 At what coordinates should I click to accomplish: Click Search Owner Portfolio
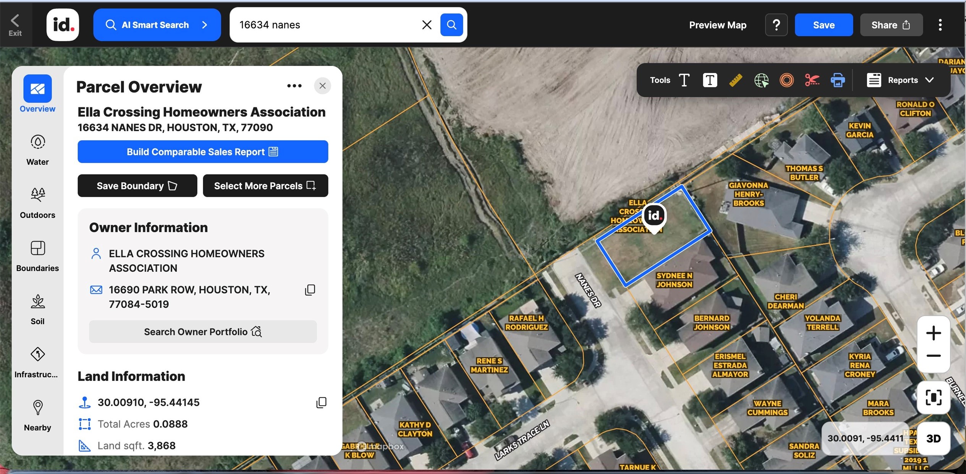point(203,332)
